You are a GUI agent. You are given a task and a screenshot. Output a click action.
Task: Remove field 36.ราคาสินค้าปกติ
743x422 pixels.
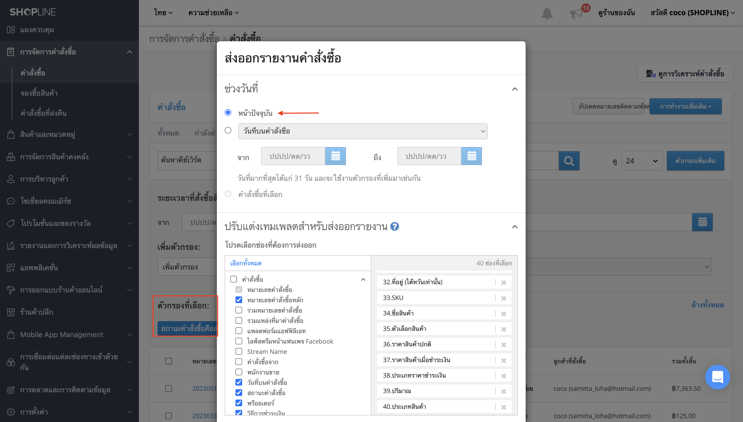click(503, 345)
